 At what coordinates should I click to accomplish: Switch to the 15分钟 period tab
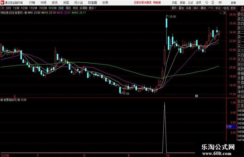pos(33,8)
